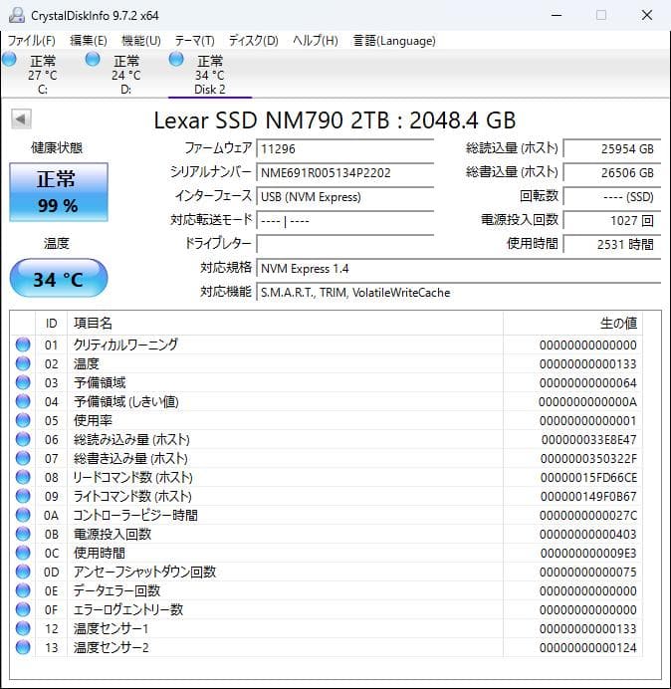
Task: Click the NVM Express 1.4 standard field
Action: [x=458, y=268]
